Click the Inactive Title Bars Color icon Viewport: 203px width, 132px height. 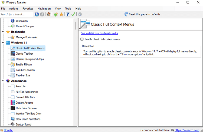13,114
